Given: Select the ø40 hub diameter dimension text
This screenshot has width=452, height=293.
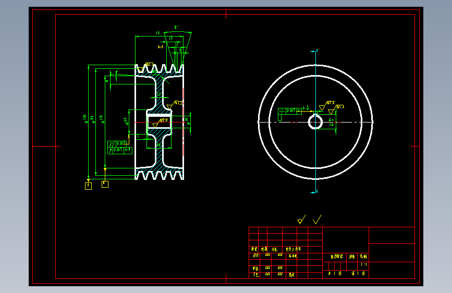Looking at the screenshot, I should click(x=126, y=121).
